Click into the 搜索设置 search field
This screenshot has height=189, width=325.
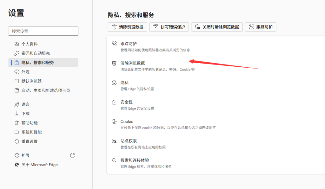[x=43, y=31]
